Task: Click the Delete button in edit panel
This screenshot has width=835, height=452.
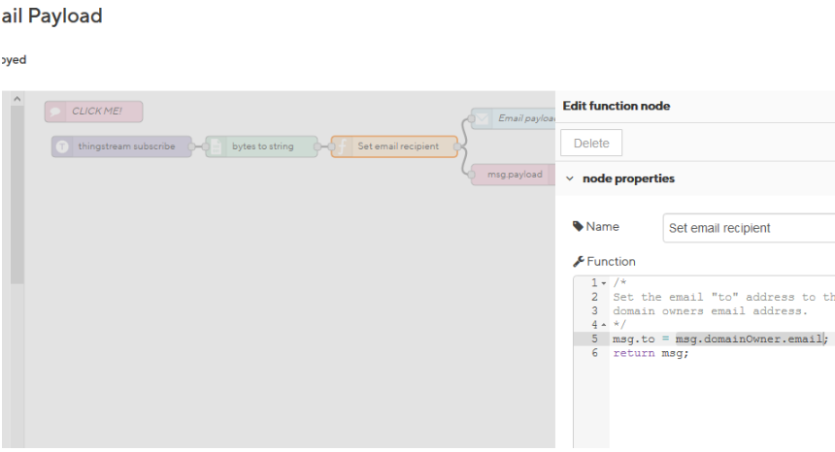Action: [591, 143]
